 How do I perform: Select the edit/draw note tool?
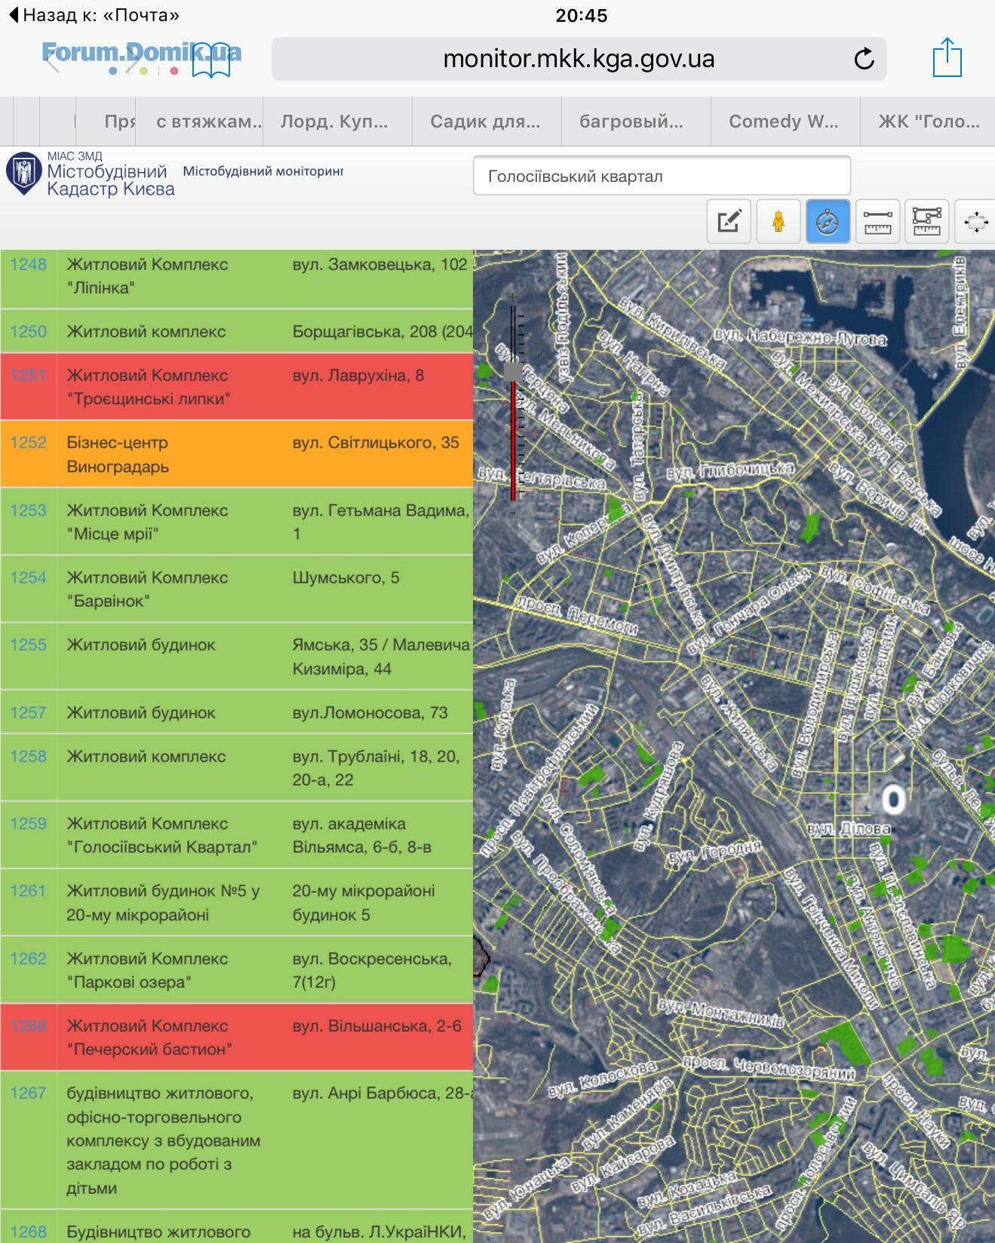click(x=729, y=221)
